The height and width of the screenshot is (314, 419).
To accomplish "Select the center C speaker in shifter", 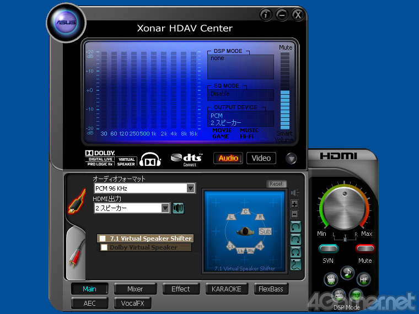I will (245, 212).
